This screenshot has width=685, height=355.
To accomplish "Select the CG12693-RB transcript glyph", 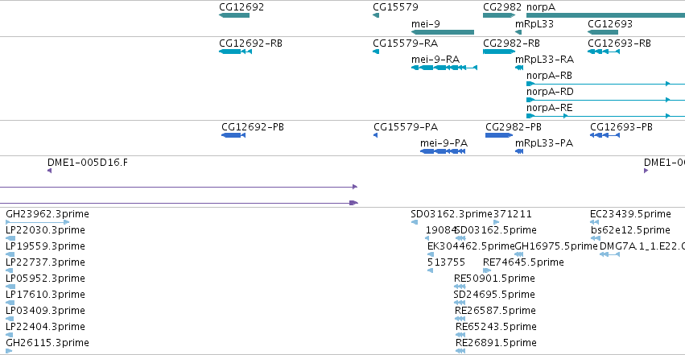I will (604, 52).
